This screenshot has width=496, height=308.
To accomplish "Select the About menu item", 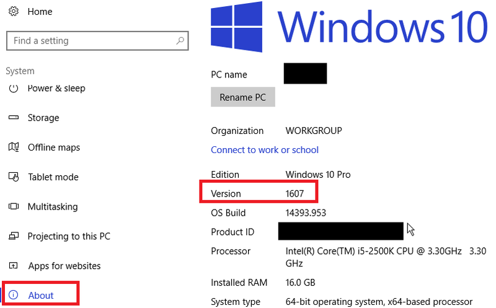I will coord(41,295).
